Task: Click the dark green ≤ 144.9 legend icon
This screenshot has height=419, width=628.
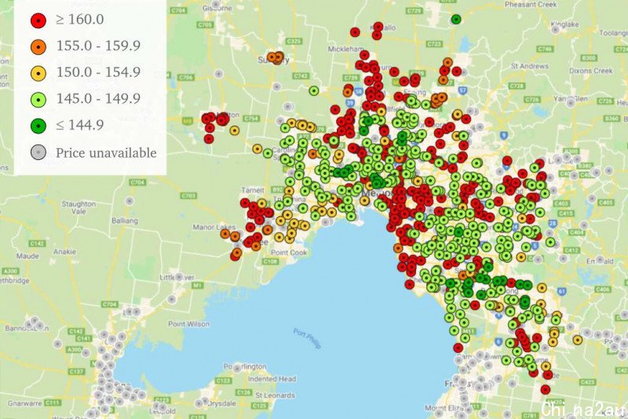Action: tap(38, 126)
